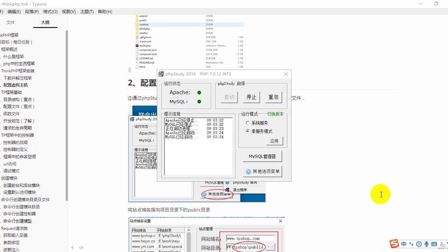
Task: Click the text 将站点域名指向项目目录下的public目录
Action: point(169,210)
